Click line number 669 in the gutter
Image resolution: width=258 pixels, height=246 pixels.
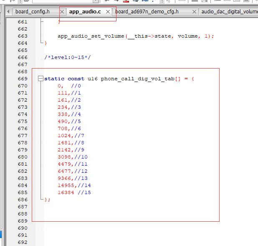[x=23, y=79]
